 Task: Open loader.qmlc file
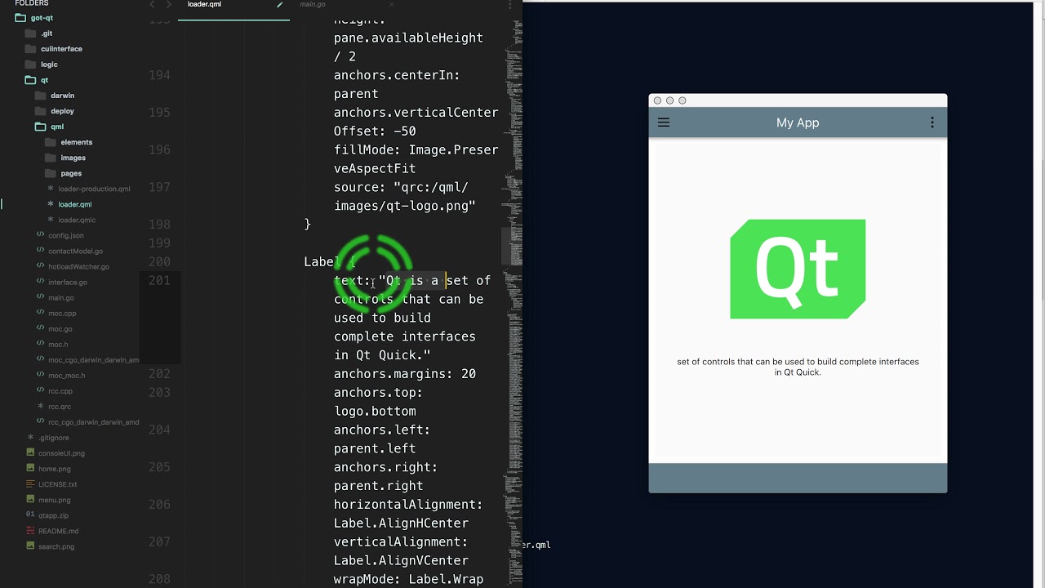point(77,220)
